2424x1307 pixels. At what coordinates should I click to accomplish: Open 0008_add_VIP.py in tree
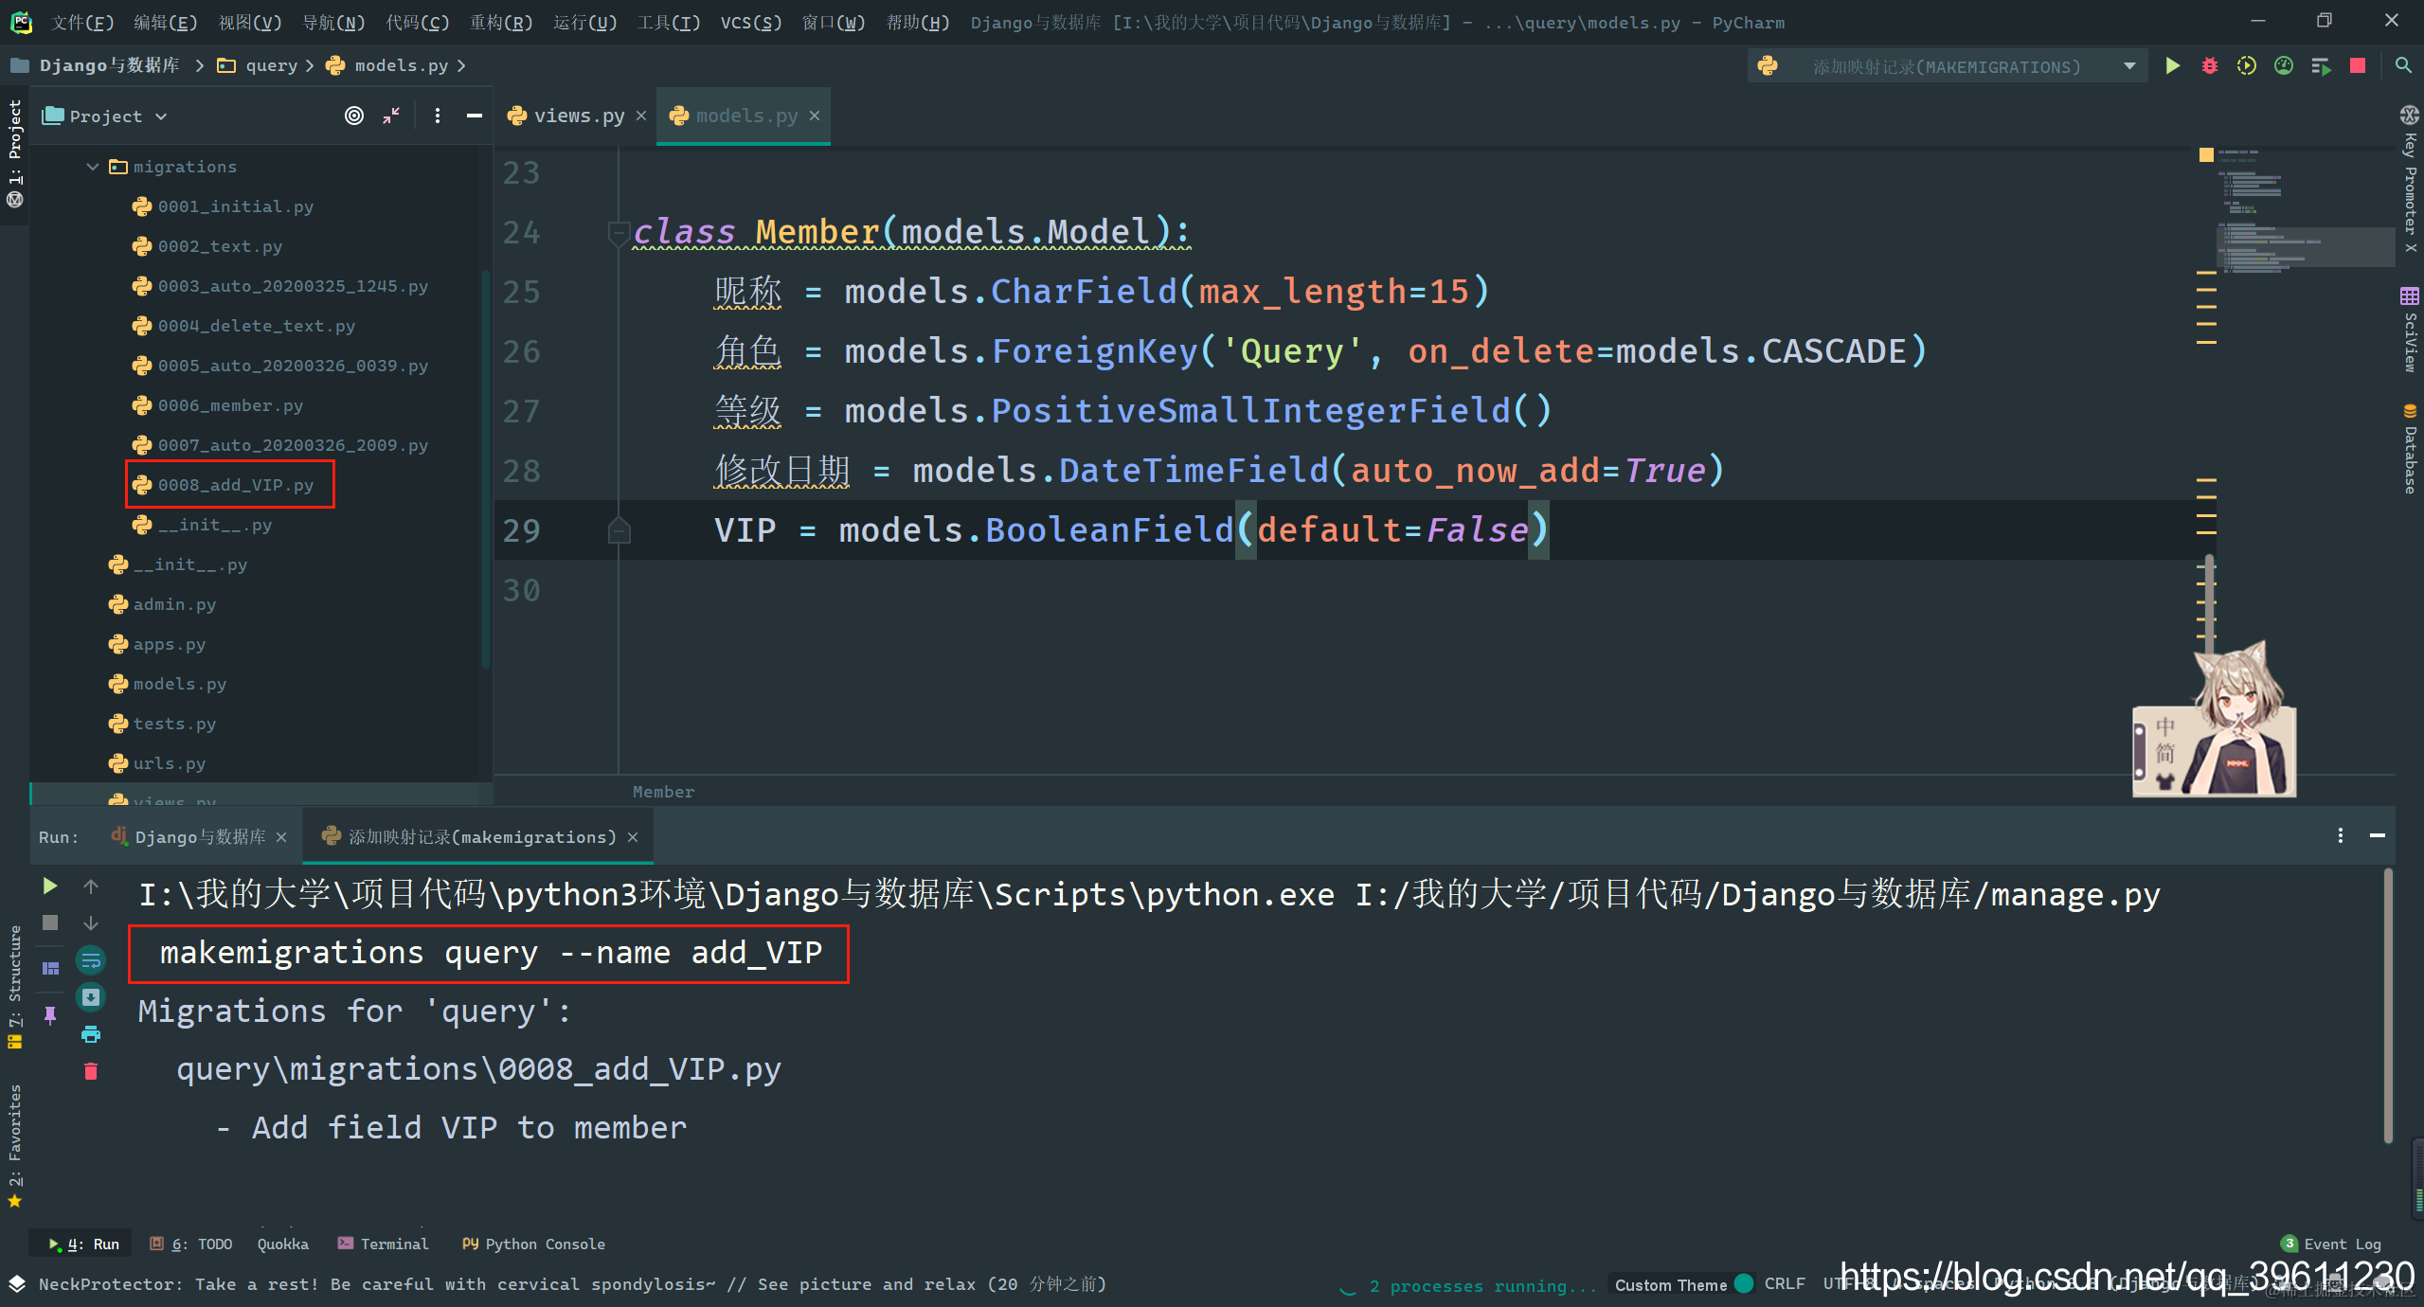click(x=236, y=485)
